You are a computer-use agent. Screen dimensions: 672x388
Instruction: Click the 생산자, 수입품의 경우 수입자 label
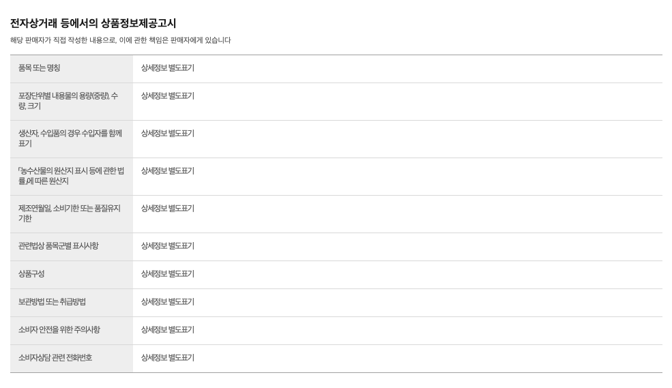click(x=70, y=138)
